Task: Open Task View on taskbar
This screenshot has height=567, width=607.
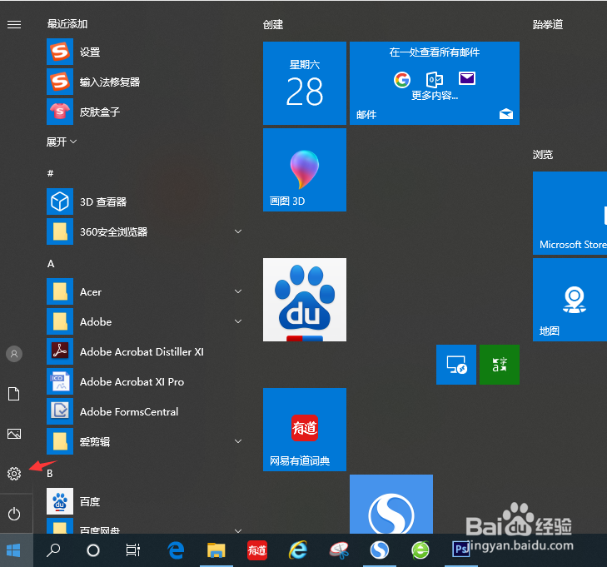Action: pos(132,550)
